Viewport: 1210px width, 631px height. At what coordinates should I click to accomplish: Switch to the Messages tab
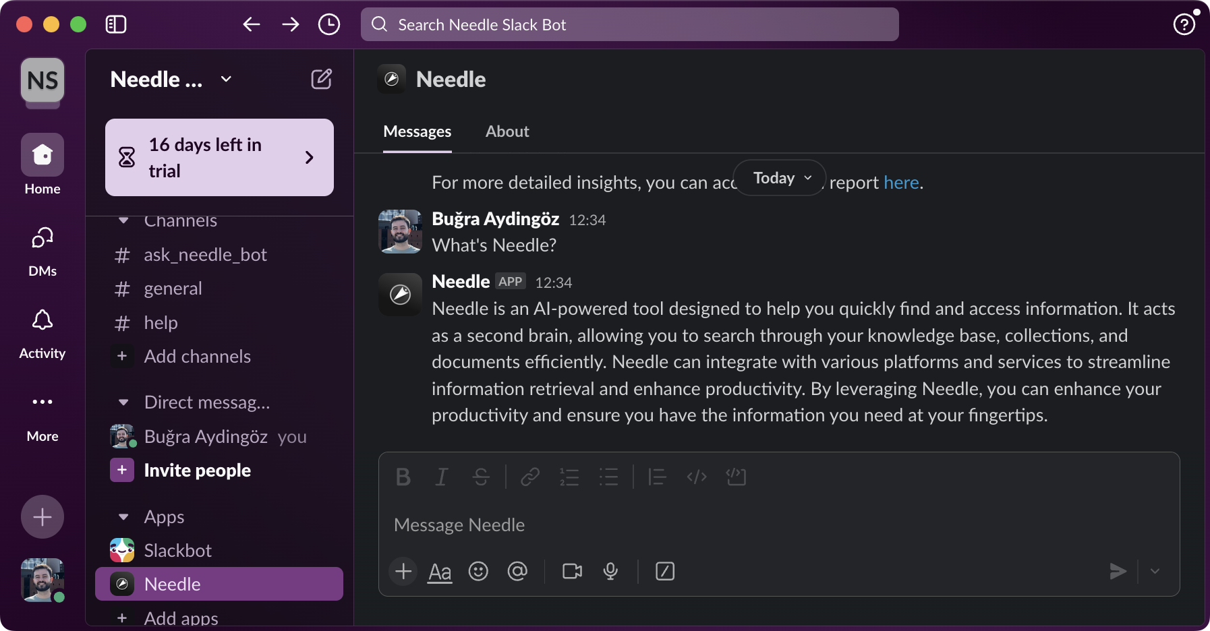tap(417, 132)
